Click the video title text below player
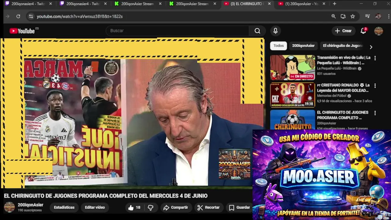Image resolution: width=391 pixels, height=220 pixels. coord(106,196)
